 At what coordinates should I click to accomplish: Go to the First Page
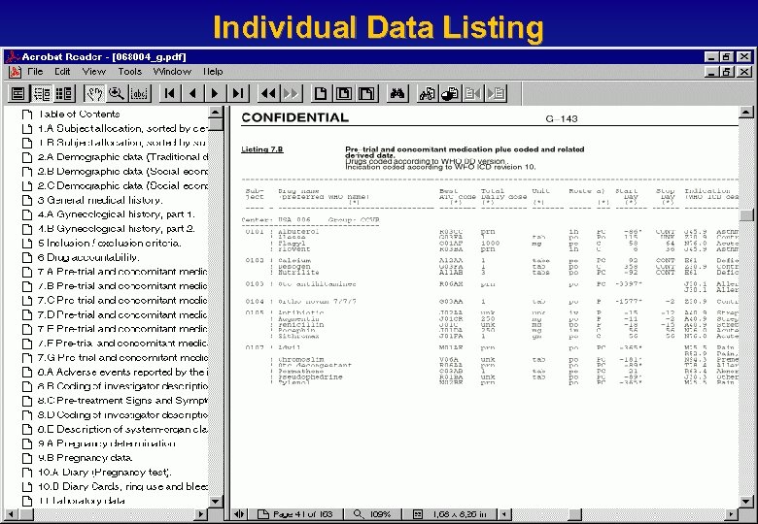click(x=170, y=93)
